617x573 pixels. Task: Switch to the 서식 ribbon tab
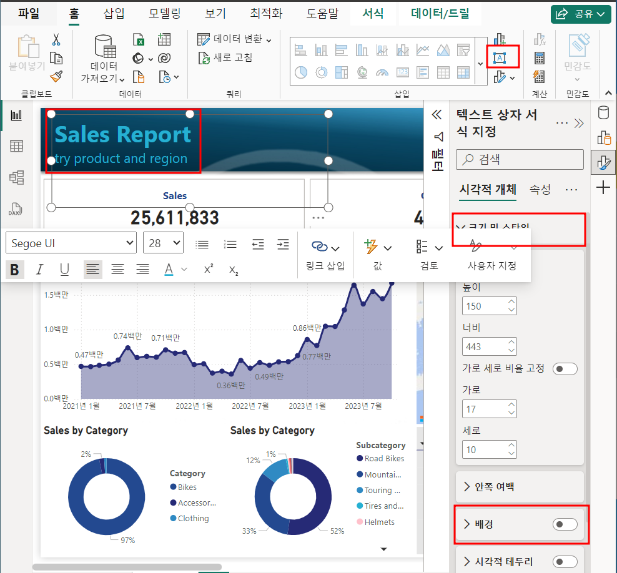373,13
